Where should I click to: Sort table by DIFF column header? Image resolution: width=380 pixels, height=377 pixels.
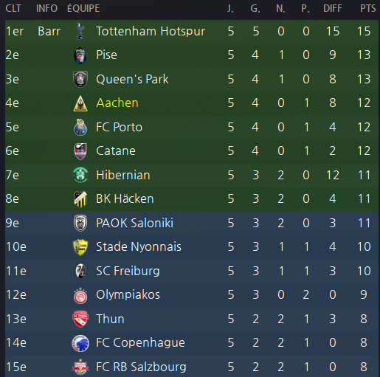(x=333, y=8)
